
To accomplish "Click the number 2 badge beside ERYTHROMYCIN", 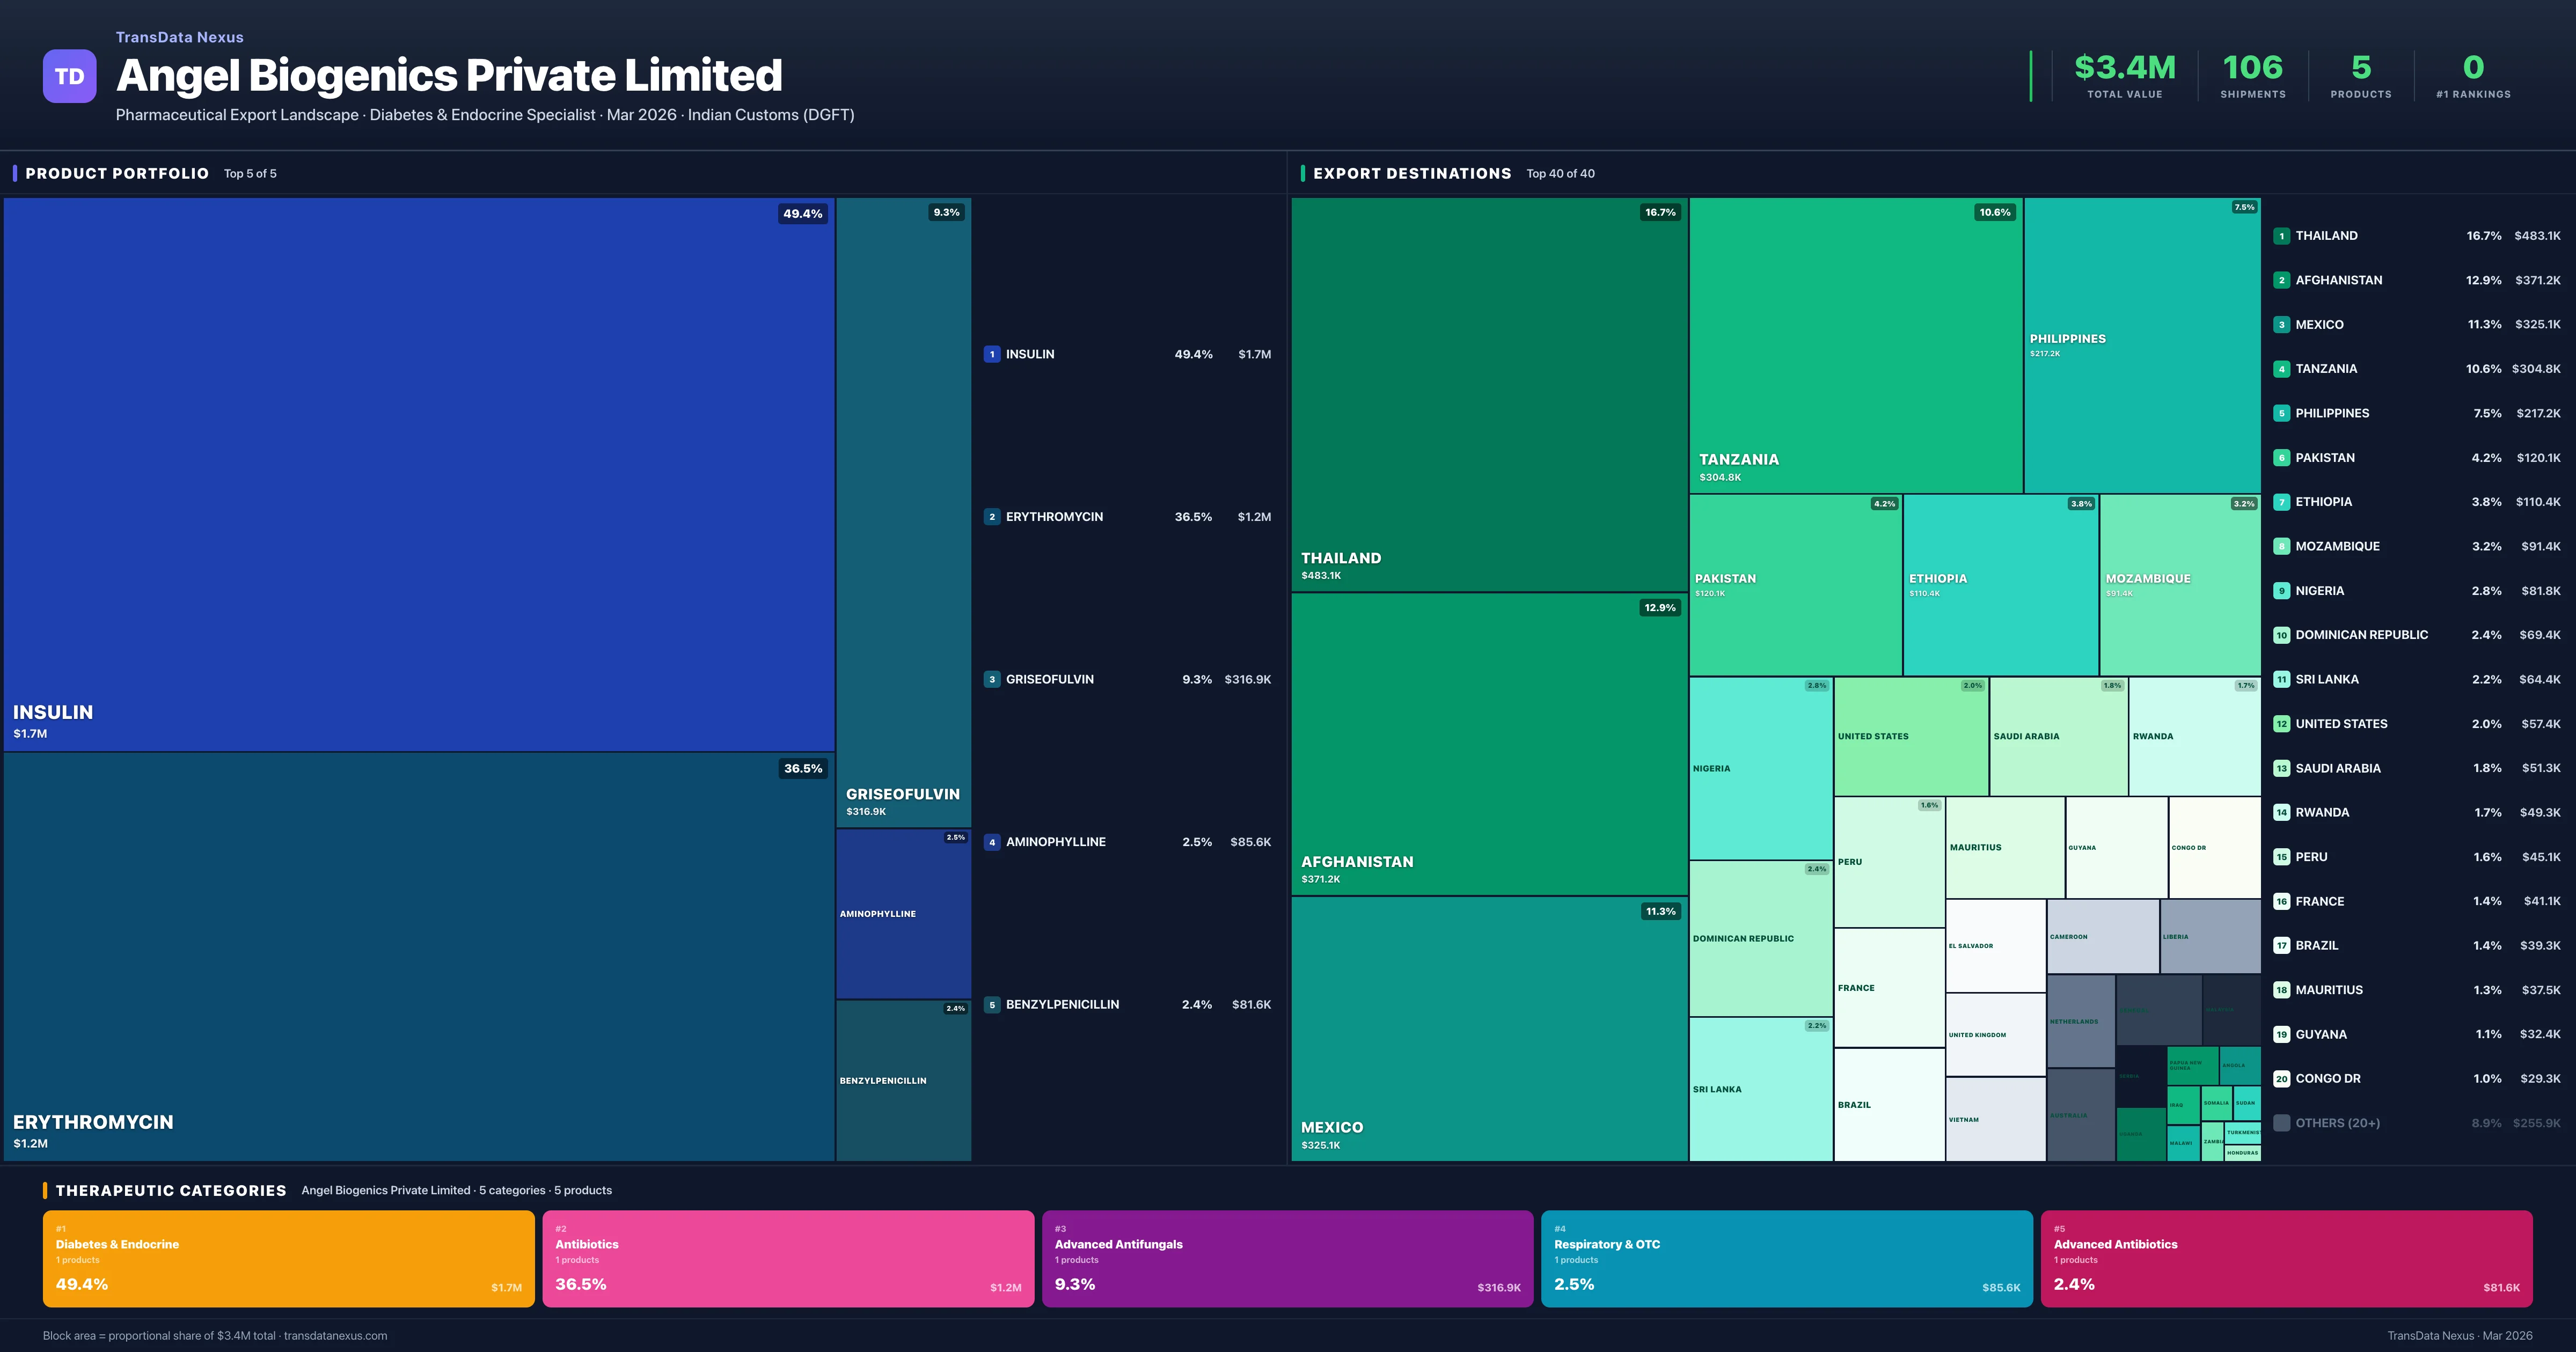I will tap(992, 517).
